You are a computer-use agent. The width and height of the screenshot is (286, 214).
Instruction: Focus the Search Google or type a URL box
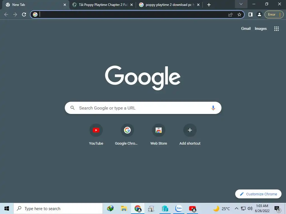[143, 108]
